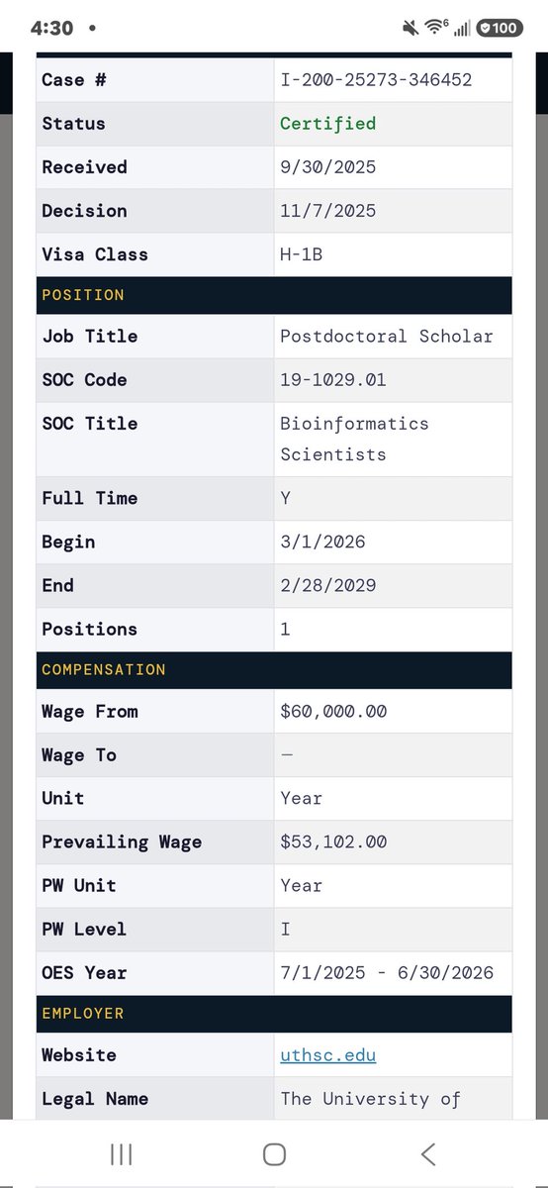The height and width of the screenshot is (1188, 548).
Task: Select case number I-200-25273-346452
Action: point(376,80)
